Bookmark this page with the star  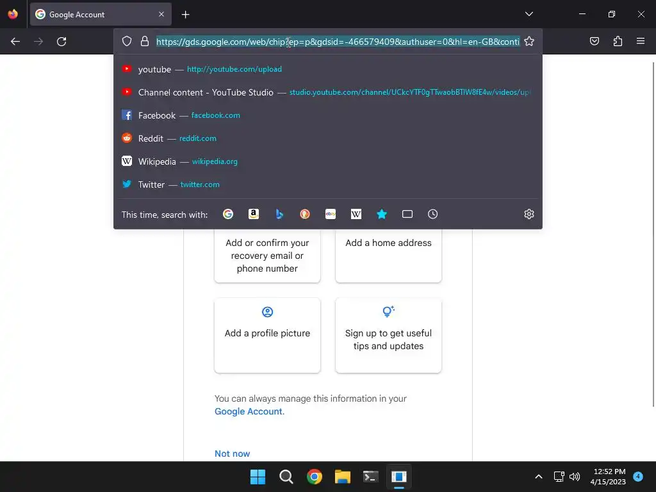(529, 41)
